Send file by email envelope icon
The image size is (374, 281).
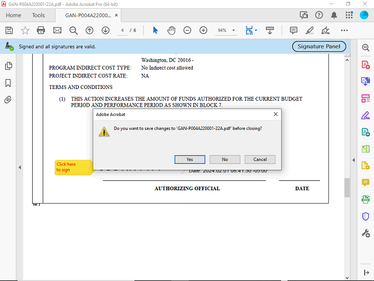pos(57,30)
